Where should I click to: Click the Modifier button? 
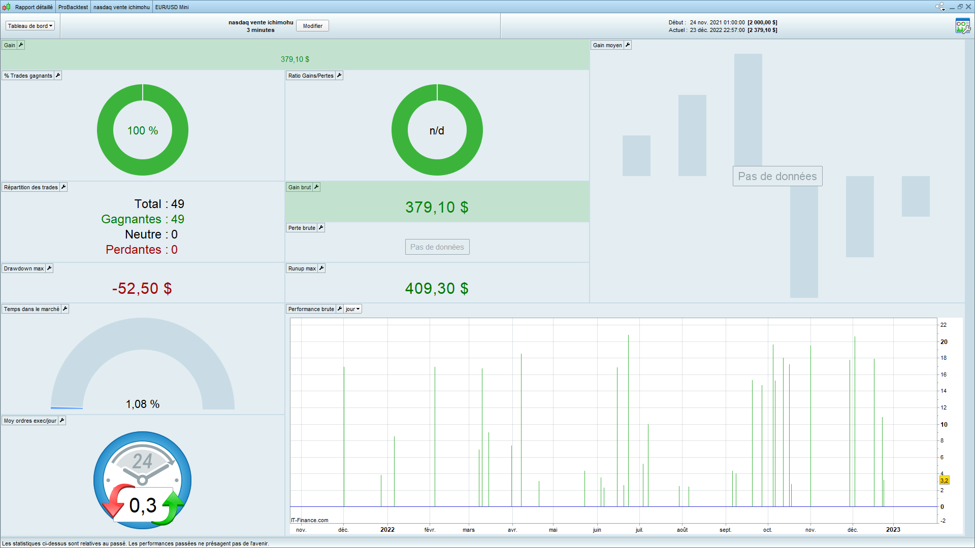(x=312, y=26)
